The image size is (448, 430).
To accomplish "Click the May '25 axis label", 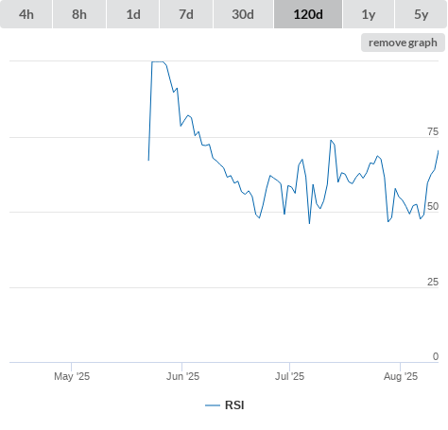I will click(x=72, y=376).
